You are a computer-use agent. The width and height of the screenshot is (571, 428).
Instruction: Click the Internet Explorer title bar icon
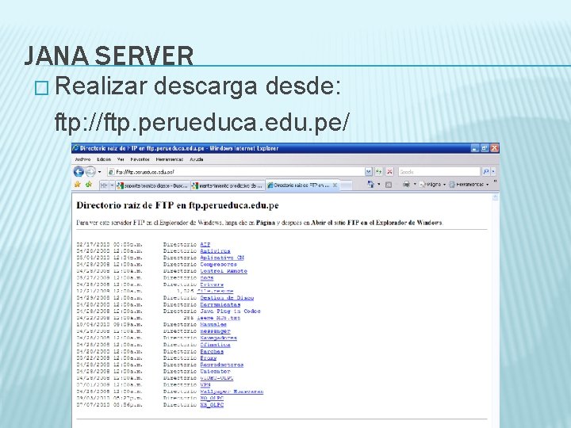tap(75, 147)
